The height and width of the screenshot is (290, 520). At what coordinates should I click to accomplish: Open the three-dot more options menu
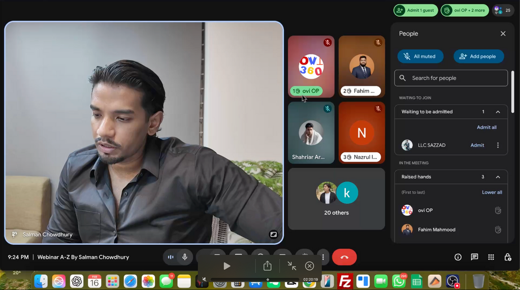[x=323, y=257]
